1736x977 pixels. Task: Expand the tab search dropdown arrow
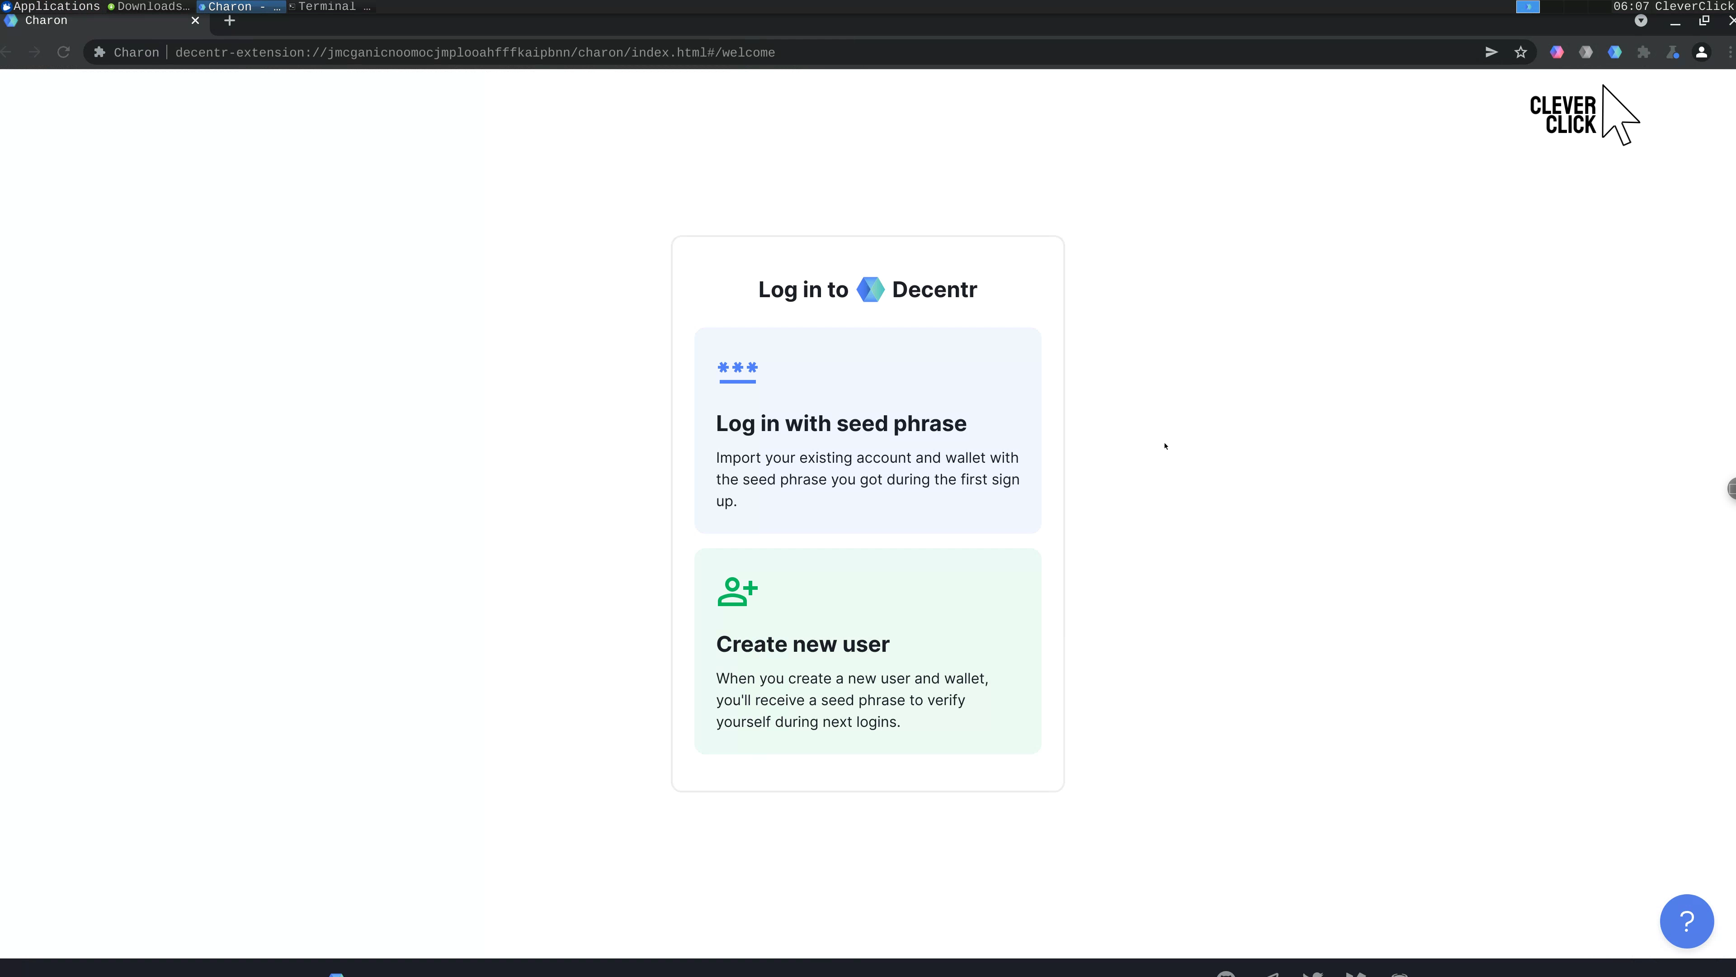click(x=1641, y=21)
